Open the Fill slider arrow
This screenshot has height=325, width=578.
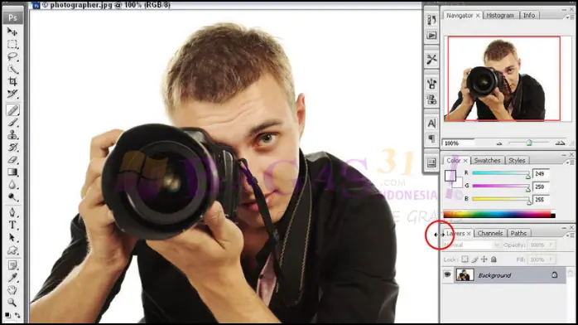552,260
